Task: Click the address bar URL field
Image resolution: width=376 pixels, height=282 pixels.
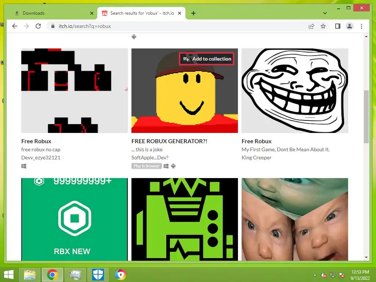Action: [x=177, y=26]
